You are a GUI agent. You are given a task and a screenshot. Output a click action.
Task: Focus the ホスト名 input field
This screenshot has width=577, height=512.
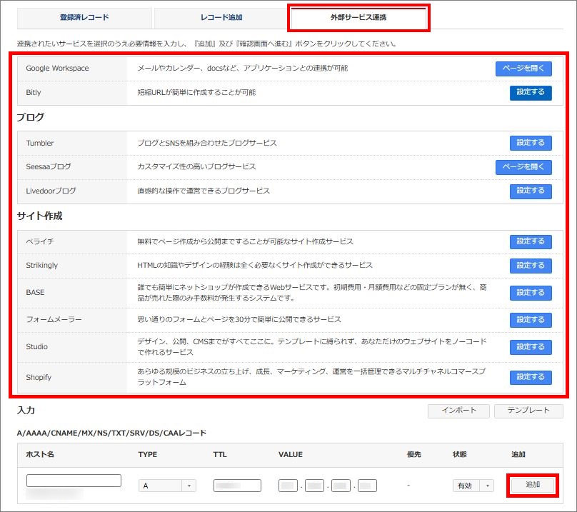click(74, 481)
